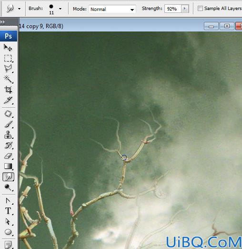Viewport: 242px width, 249px height.
Task: Open the Brush preset picker dropdown
Action: tap(60, 9)
